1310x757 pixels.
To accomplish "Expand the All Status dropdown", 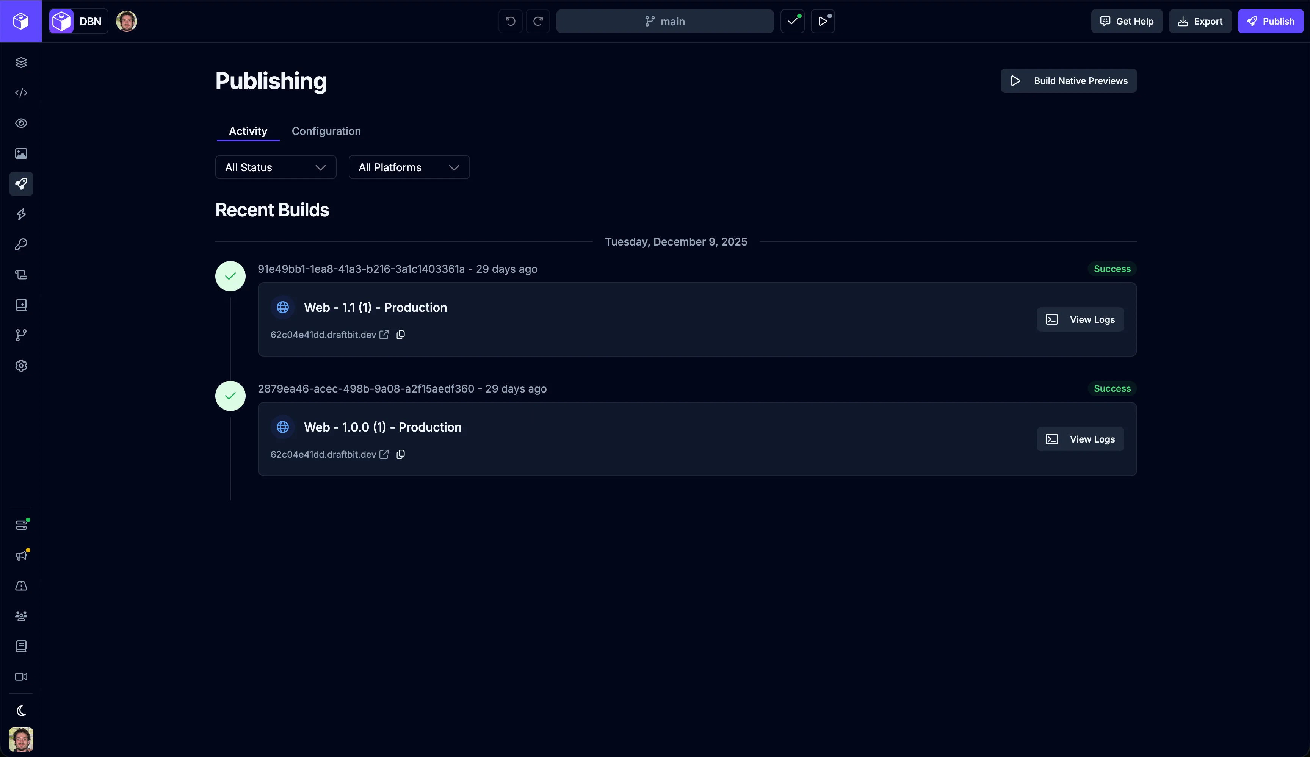I will pos(276,167).
